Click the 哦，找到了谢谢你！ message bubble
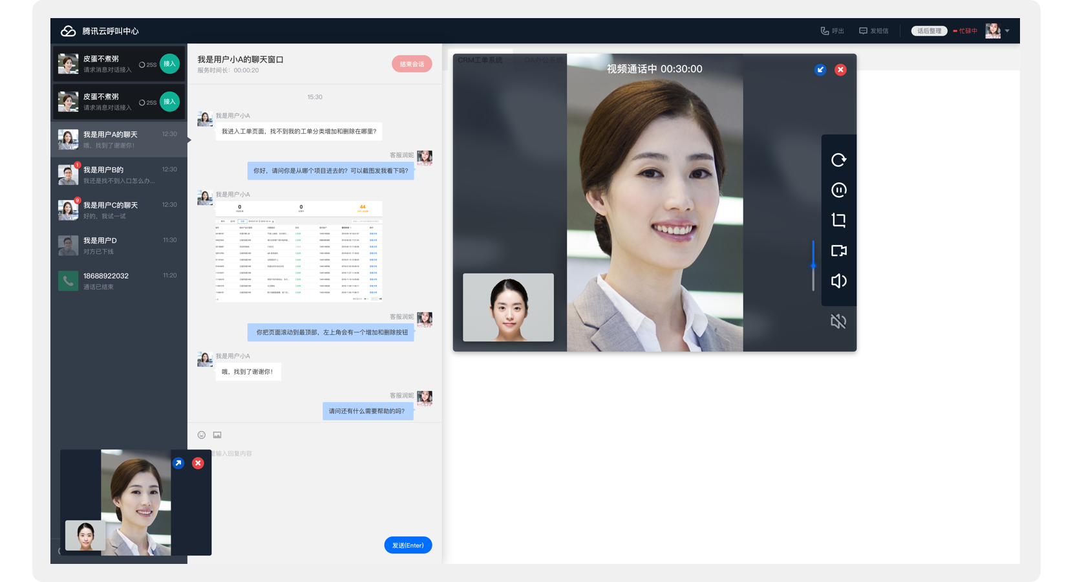 click(x=248, y=372)
